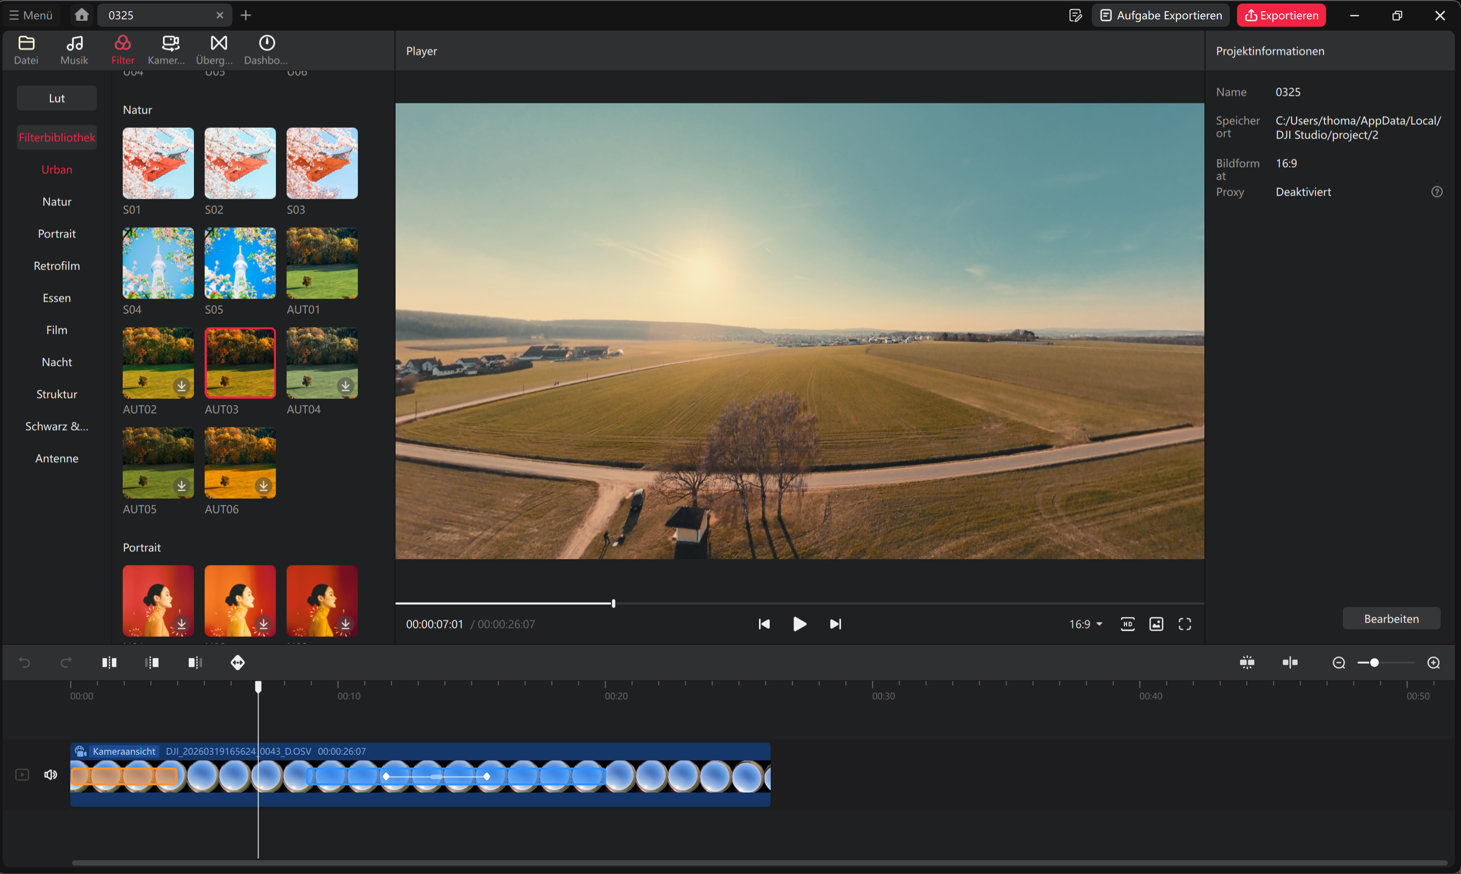
Task: Click the snapshot image icon in player
Action: tap(1156, 624)
